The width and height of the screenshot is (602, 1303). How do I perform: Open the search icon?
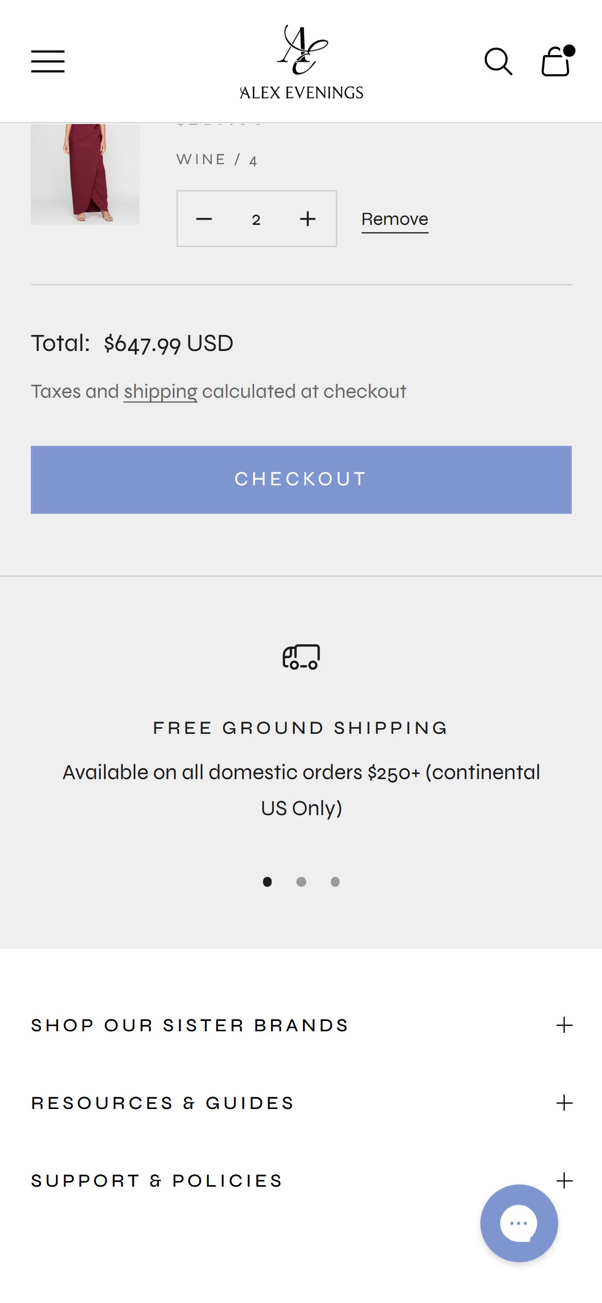[498, 62]
